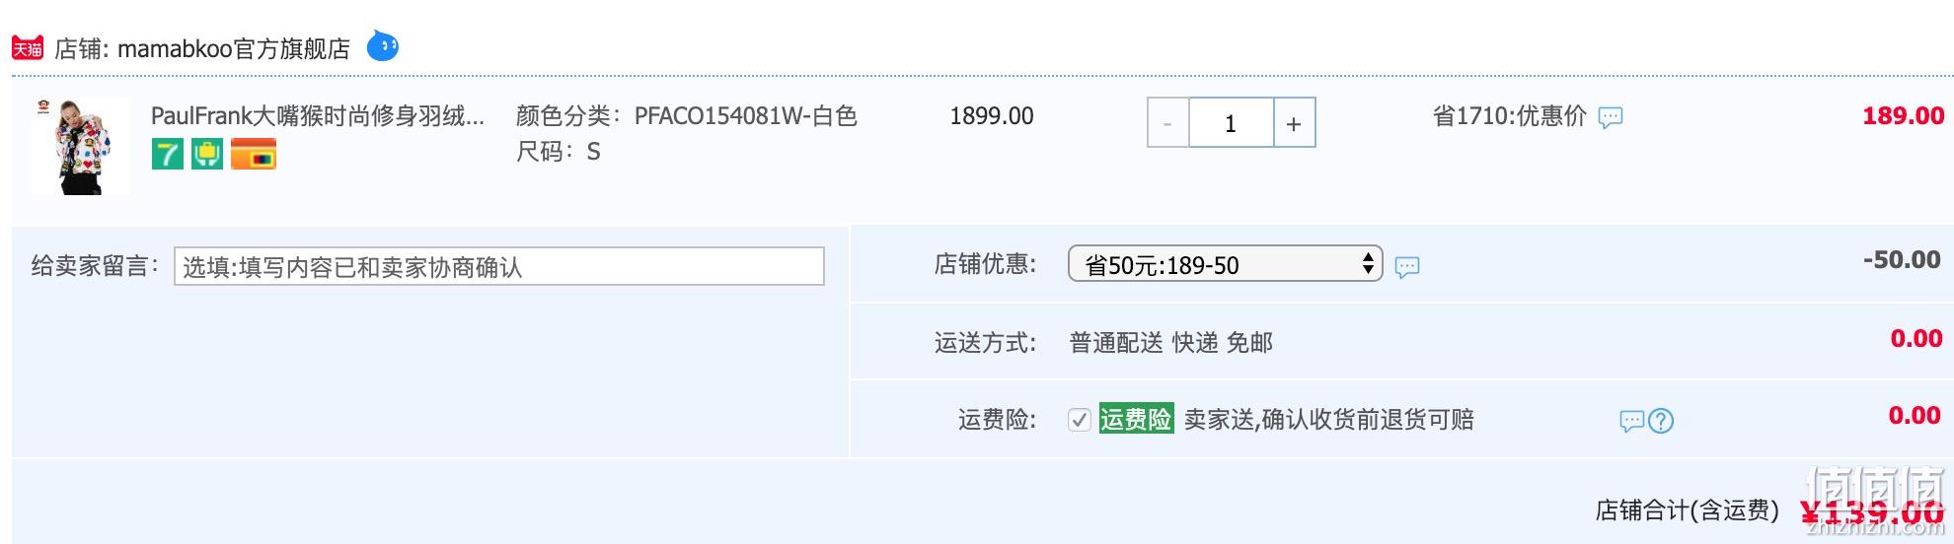Open the mamabkoo官方旗舰店 store link

(234, 49)
